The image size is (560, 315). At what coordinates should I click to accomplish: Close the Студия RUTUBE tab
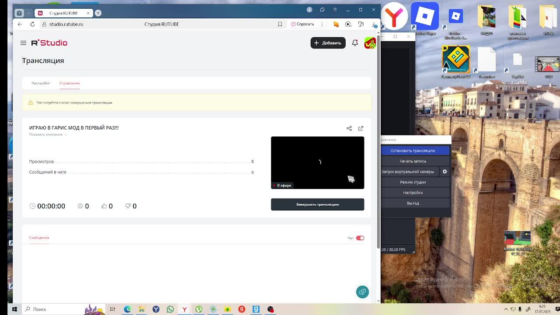click(x=88, y=13)
